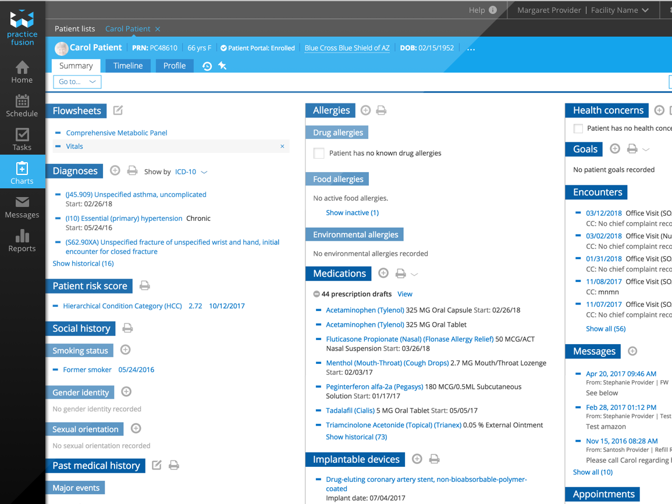
Task: Open Tasks from the left sidebar
Action: [22, 140]
